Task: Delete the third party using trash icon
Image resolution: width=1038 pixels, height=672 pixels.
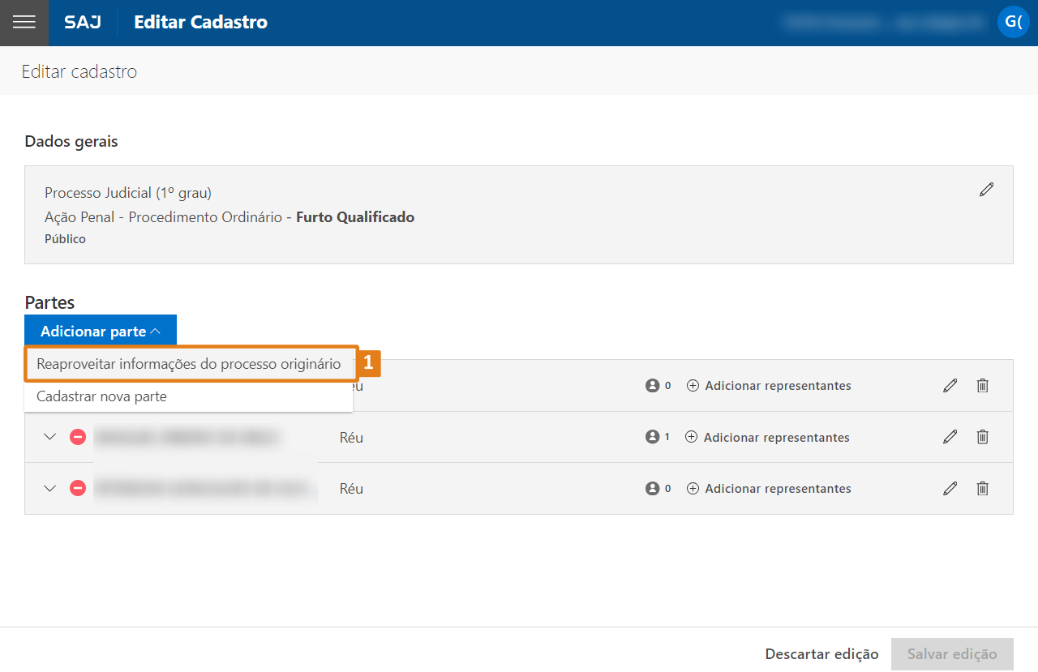Action: [x=982, y=489]
